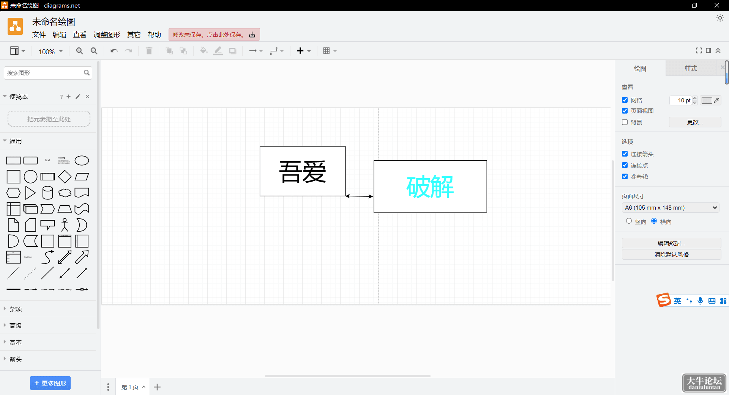
Task: Click the fullscreen icon
Action: point(699,50)
